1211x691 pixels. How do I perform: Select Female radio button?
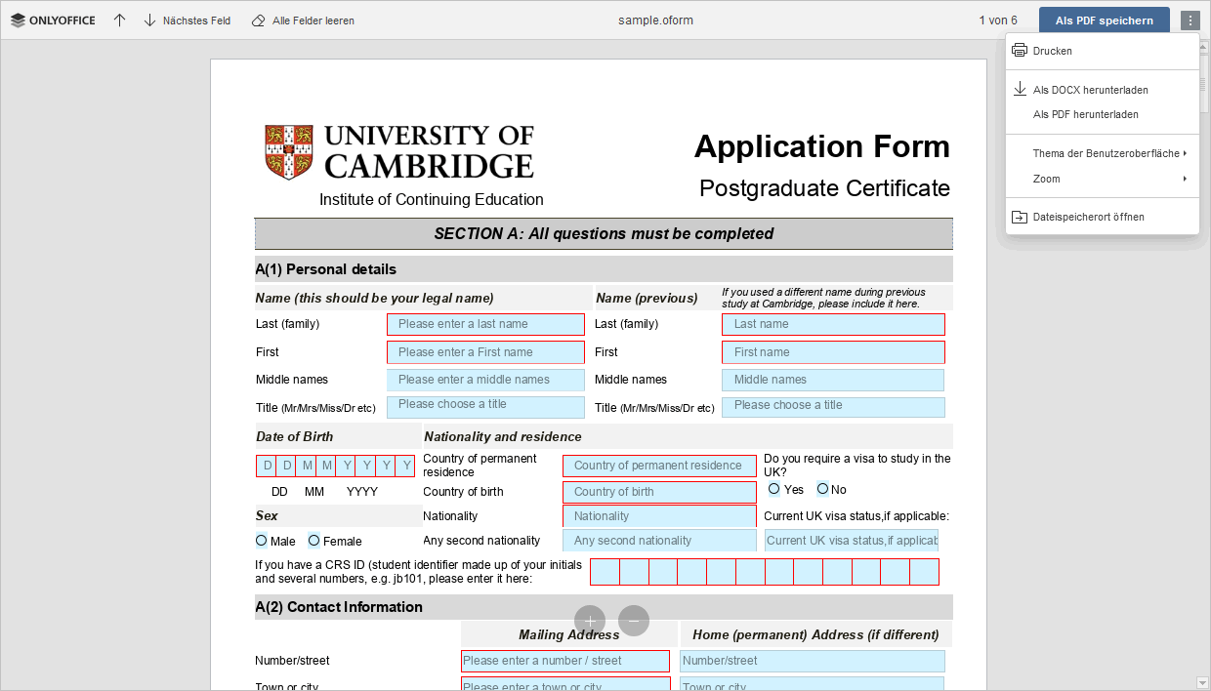pyautogui.click(x=314, y=540)
